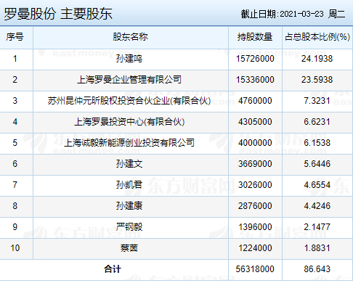353x283 pixels.
Task: Select the share count 3669000
Action: [x=255, y=164]
